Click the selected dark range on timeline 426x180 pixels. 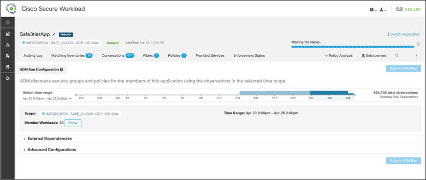coord(329,93)
